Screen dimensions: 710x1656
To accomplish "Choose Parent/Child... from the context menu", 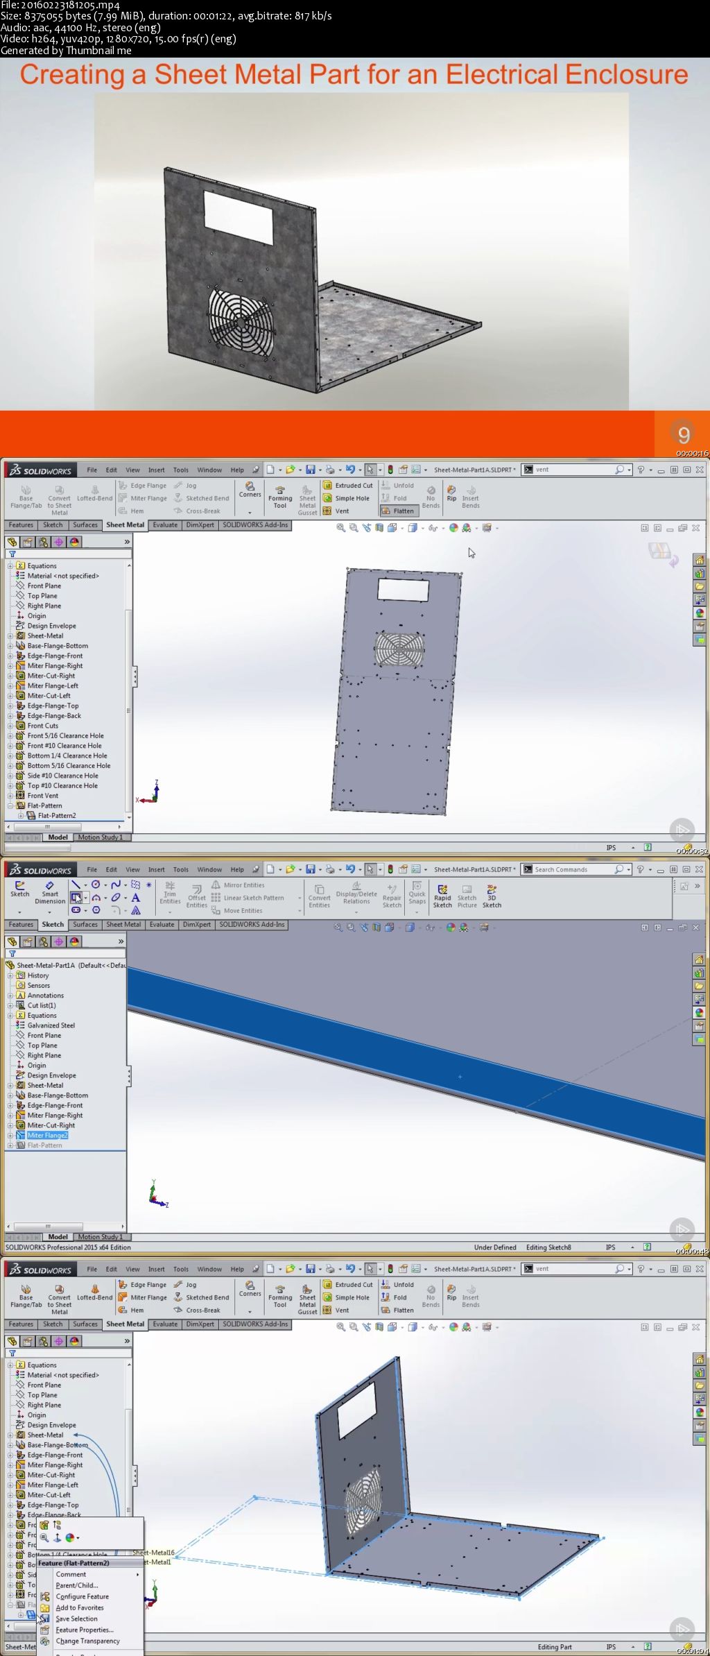I will 77,1585.
